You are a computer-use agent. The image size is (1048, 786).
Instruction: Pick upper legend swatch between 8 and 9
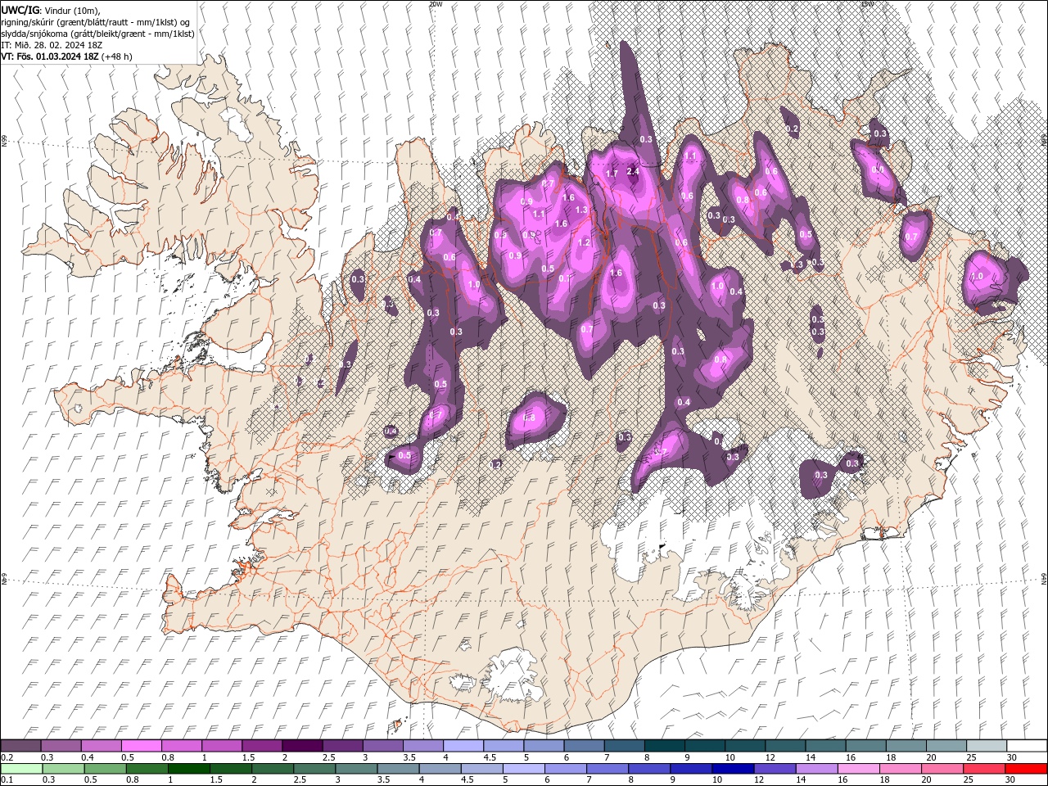point(665,746)
